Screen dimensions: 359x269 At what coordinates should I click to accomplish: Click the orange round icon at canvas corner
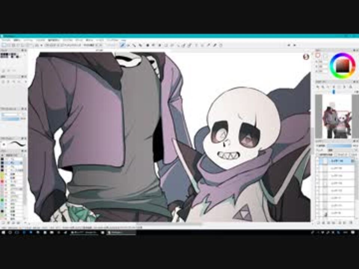click(x=306, y=57)
